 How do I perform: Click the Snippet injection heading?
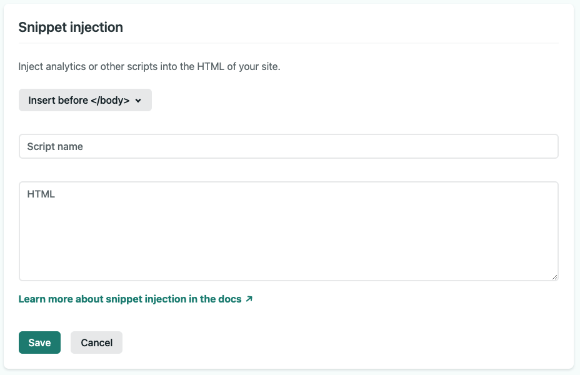[71, 27]
